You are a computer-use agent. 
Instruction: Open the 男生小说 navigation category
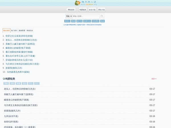coord(101,10)
